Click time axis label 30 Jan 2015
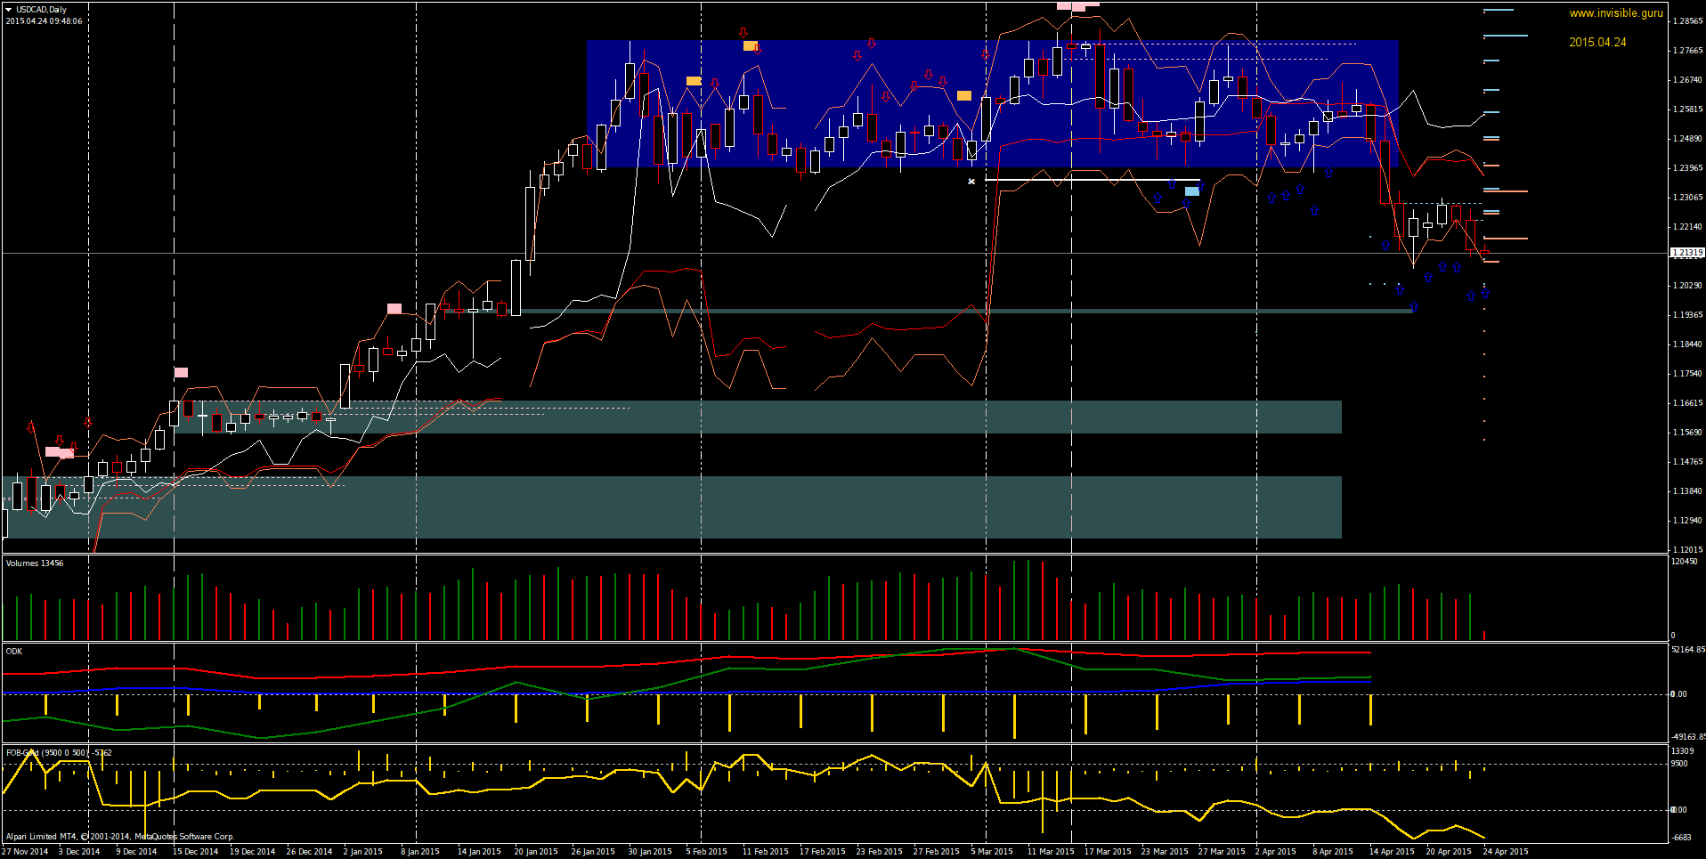Image resolution: width=1706 pixels, height=859 pixels. 650,852
